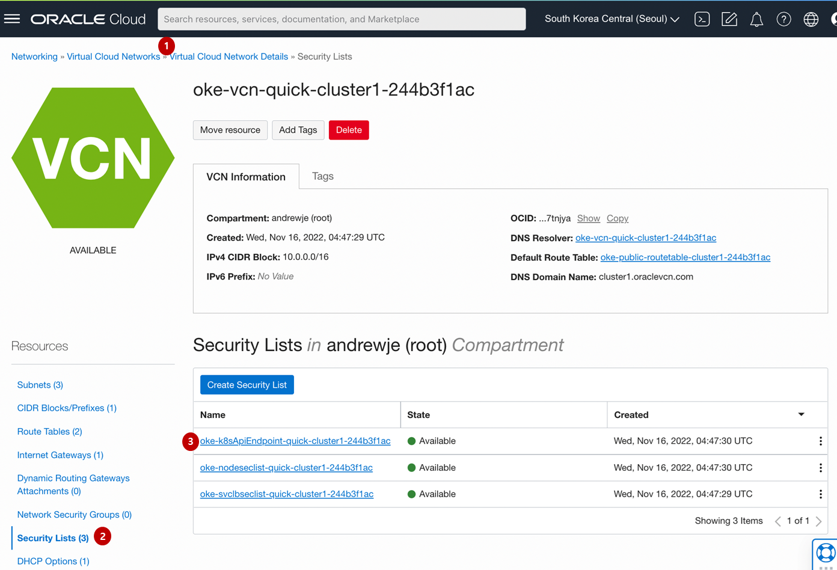Select Security Lists (3) resource
The height and width of the screenshot is (570, 837).
coord(53,538)
